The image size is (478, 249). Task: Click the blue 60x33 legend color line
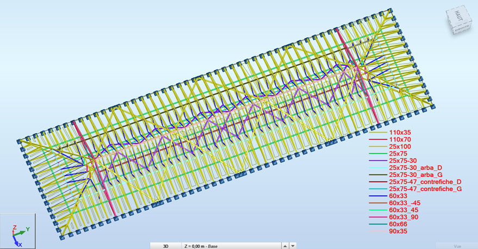(378, 196)
